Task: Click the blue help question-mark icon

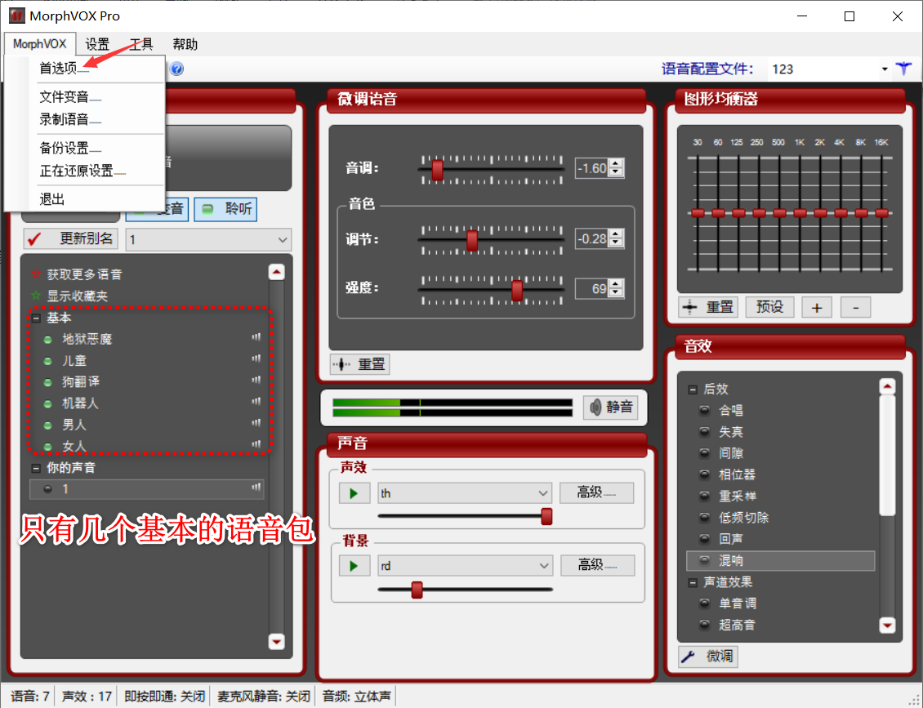Action: pos(176,69)
